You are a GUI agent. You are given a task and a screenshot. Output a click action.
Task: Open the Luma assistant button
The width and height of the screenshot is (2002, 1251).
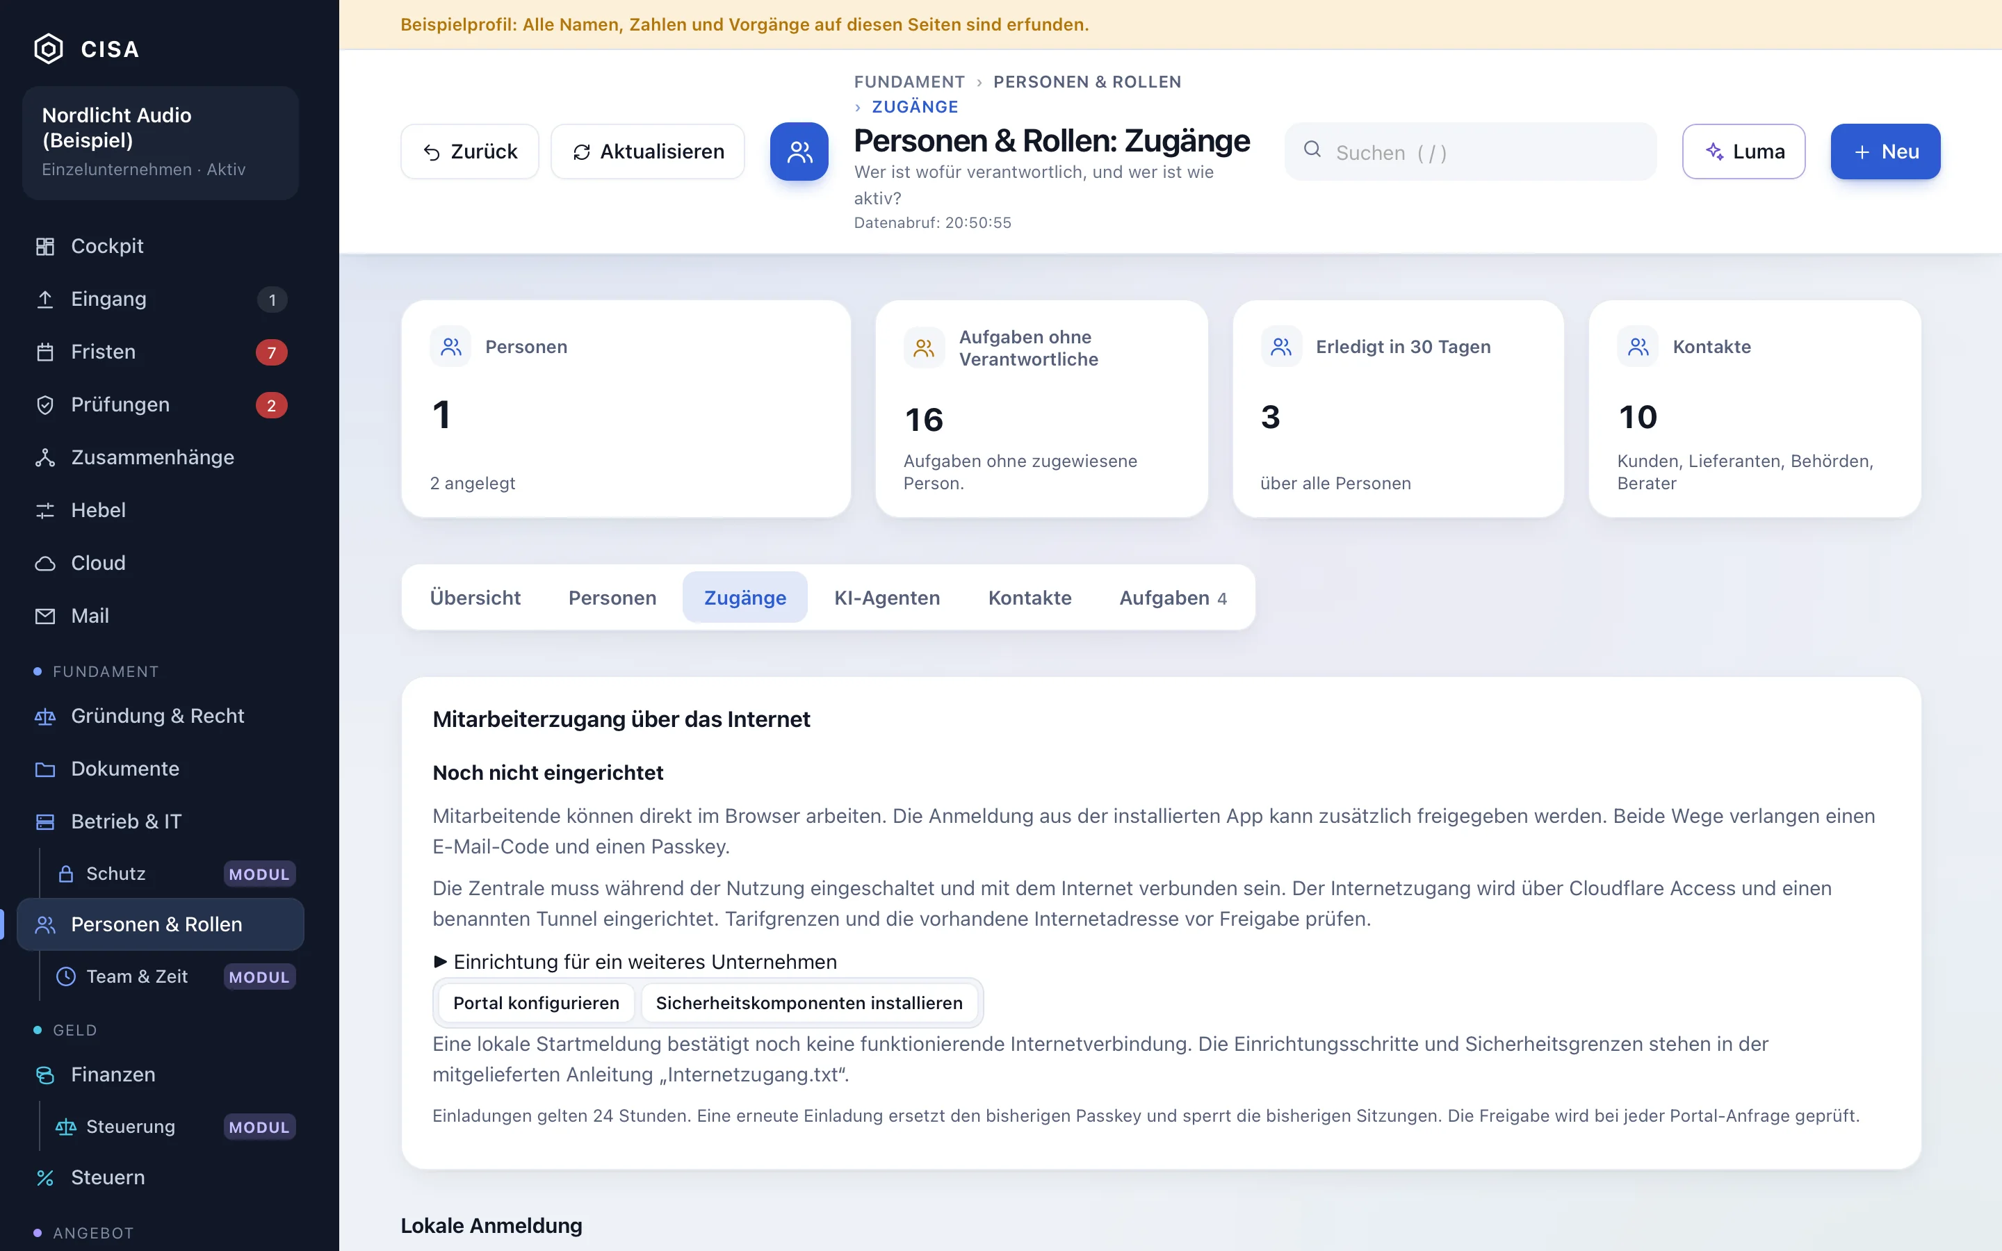(1744, 152)
